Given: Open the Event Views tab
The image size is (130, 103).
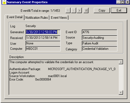Looking at the screenshot, I should pos(59,18).
